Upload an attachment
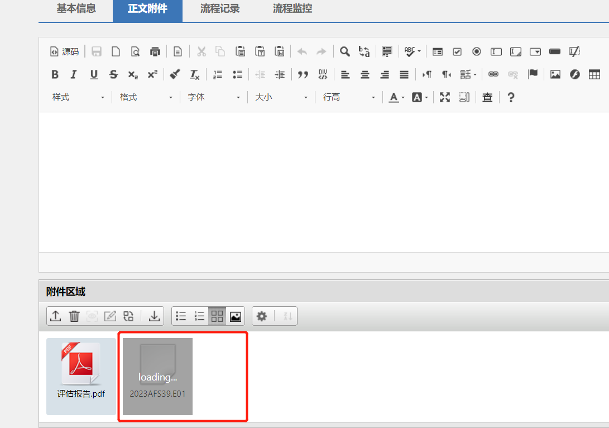Image resolution: width=609 pixels, height=428 pixels. coord(55,316)
